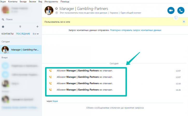Viewport: 188px width, 116px height.
Task: Click the Skype link after 'через'
Action: point(55,101)
